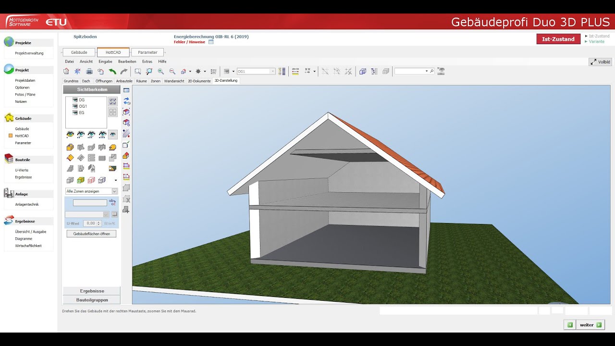Click the Vollbild button
The image size is (615, 346).
coord(600,62)
